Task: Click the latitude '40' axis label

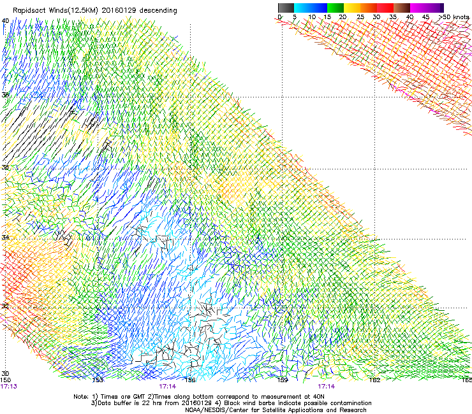Action: [x=5, y=21]
